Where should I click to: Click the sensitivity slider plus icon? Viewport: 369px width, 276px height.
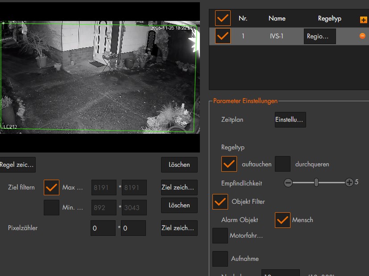coord(349,182)
